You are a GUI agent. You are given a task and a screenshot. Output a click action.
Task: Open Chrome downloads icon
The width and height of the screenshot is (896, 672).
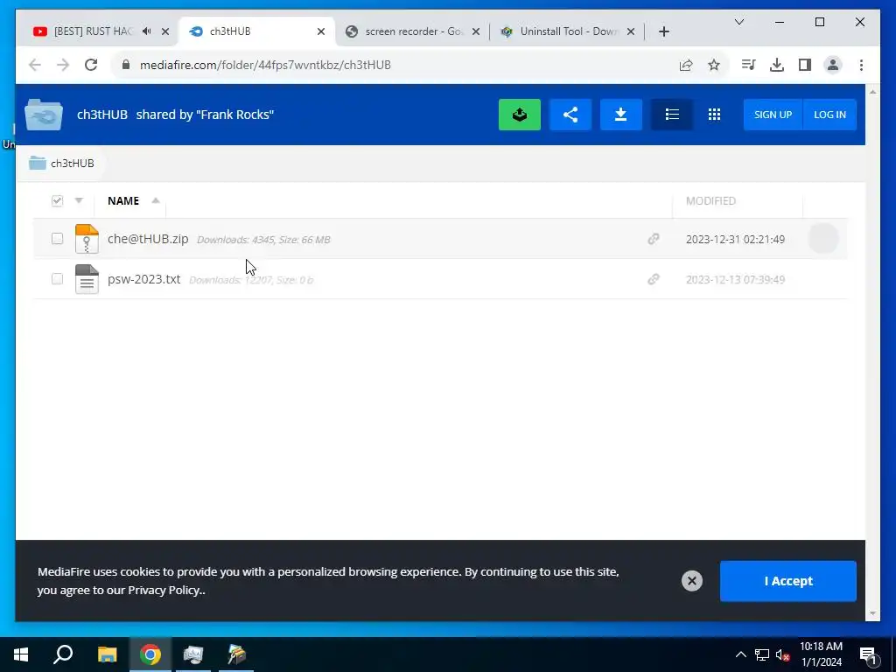click(777, 65)
